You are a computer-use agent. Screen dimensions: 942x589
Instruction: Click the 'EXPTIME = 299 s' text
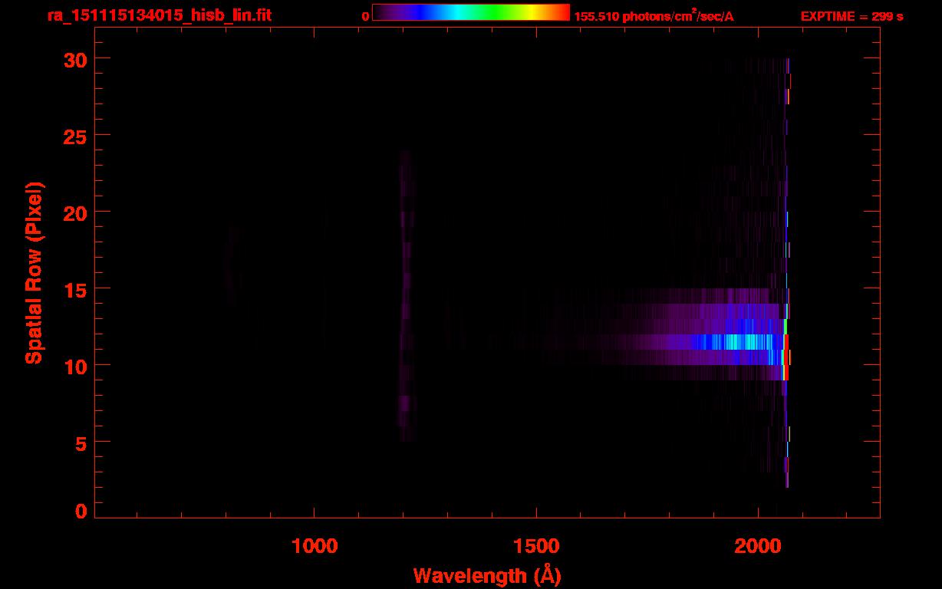click(x=851, y=17)
